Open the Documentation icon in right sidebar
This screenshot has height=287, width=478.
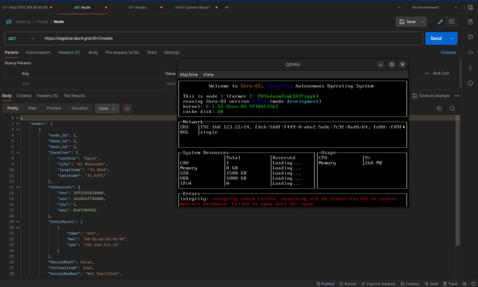click(470, 22)
